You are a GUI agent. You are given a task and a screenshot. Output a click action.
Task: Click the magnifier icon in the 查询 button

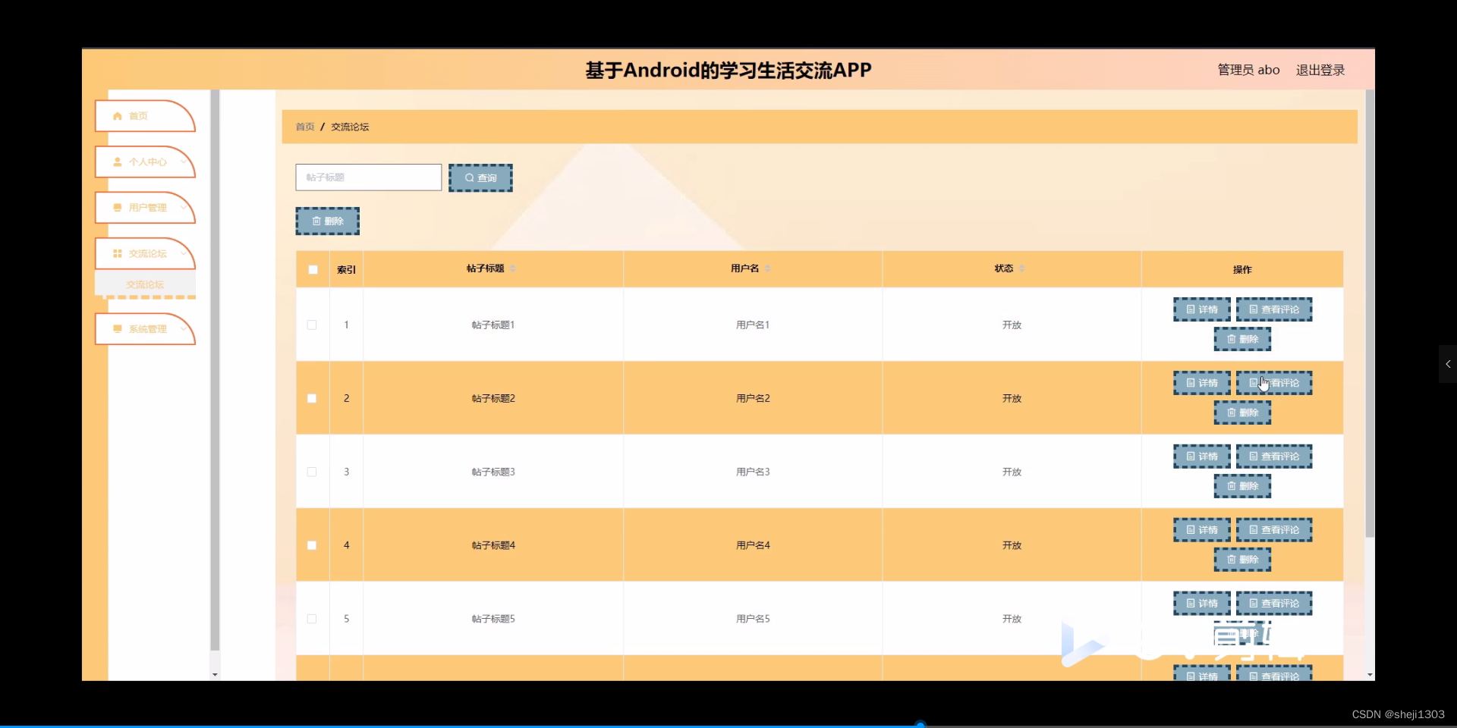[x=470, y=177]
